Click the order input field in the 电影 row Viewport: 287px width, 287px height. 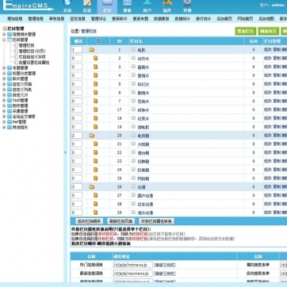click(77, 50)
